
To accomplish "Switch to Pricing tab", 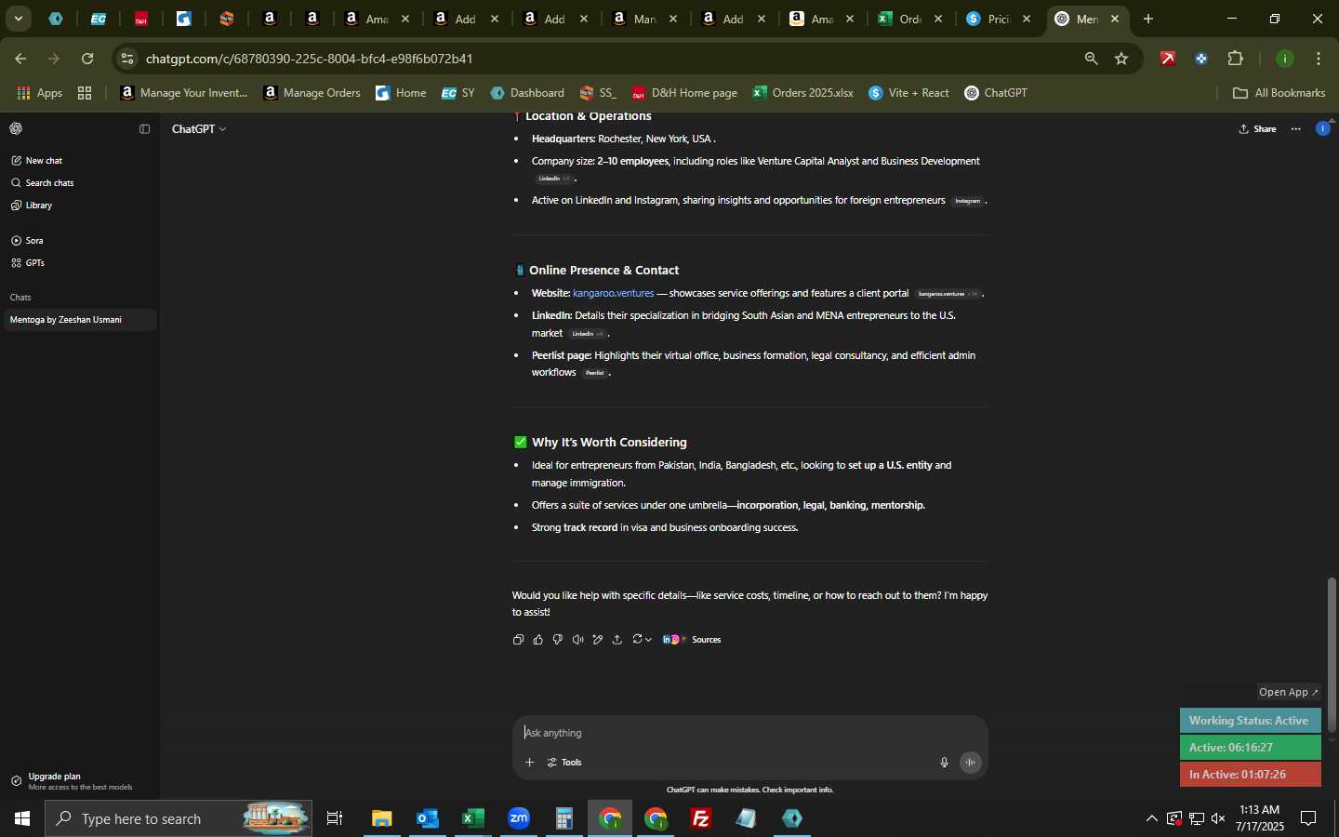I will (1000, 19).
